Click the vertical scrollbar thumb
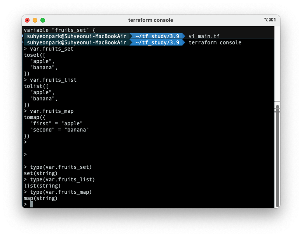This screenshot has height=237, width=302. click(278, 156)
